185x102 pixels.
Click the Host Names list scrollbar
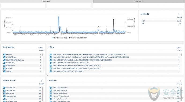pyautogui.click(x=43, y=55)
